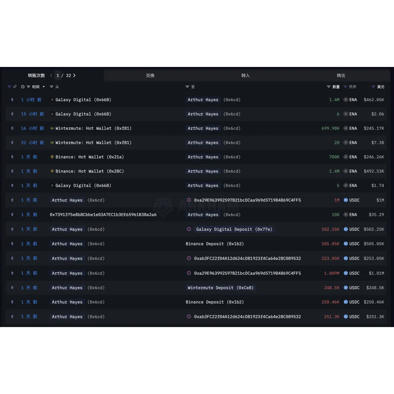Open Wintermute Deposit (0xCe8) entity link

(220, 288)
